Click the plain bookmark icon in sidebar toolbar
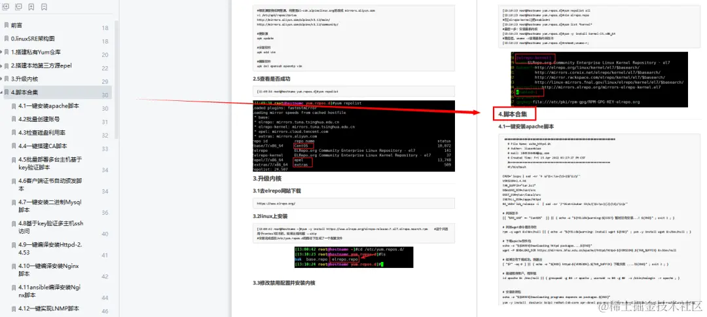Screen dimensions: 707x317 [x=44, y=7]
